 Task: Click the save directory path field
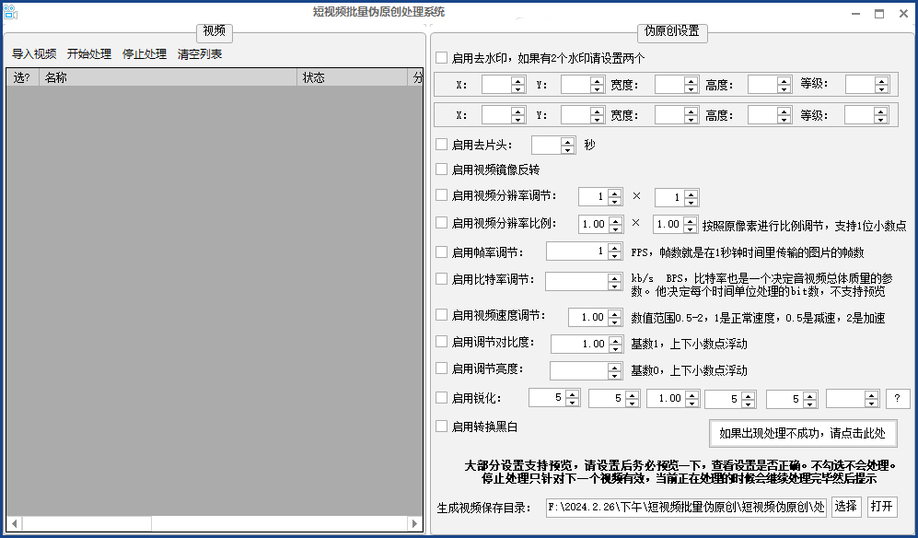coord(686,507)
